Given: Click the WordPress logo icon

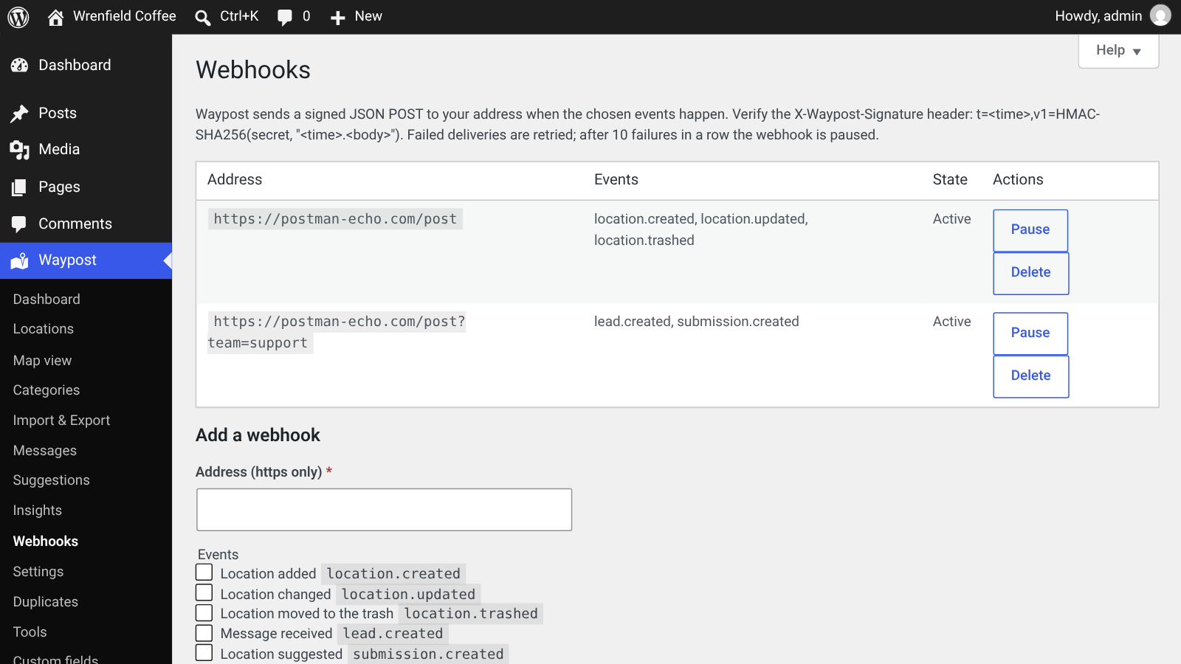Looking at the screenshot, I should [x=18, y=16].
